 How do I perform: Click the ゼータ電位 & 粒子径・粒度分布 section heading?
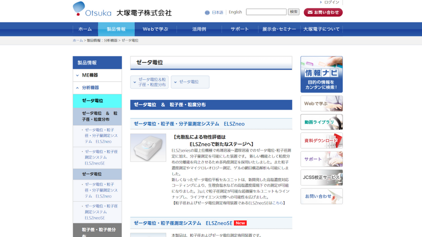[x=211, y=105]
